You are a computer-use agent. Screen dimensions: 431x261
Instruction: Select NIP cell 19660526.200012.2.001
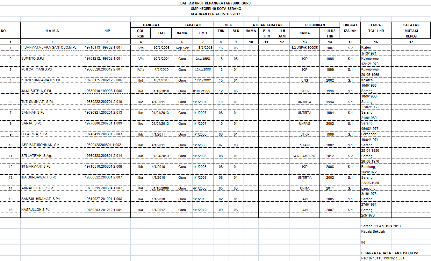coord(107,69)
